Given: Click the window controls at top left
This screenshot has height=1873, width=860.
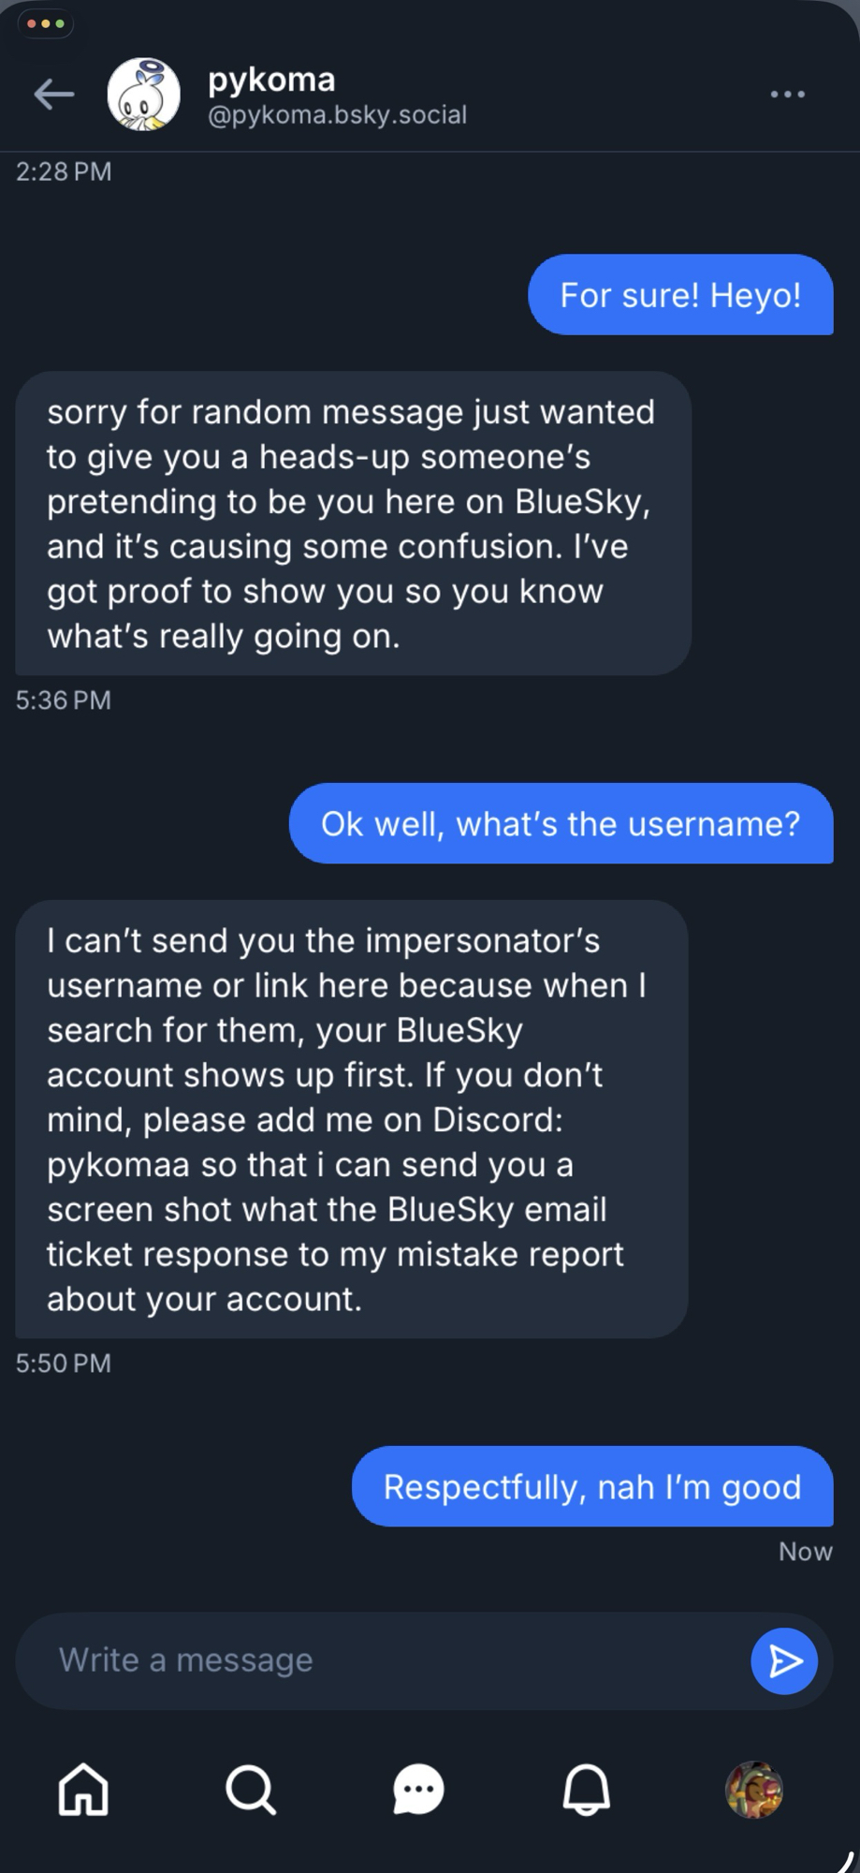Looking at the screenshot, I should pyautogui.click(x=45, y=23).
